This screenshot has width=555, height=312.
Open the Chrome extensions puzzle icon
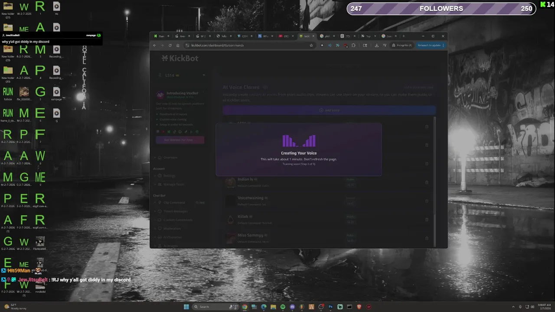pyautogui.click(x=353, y=45)
